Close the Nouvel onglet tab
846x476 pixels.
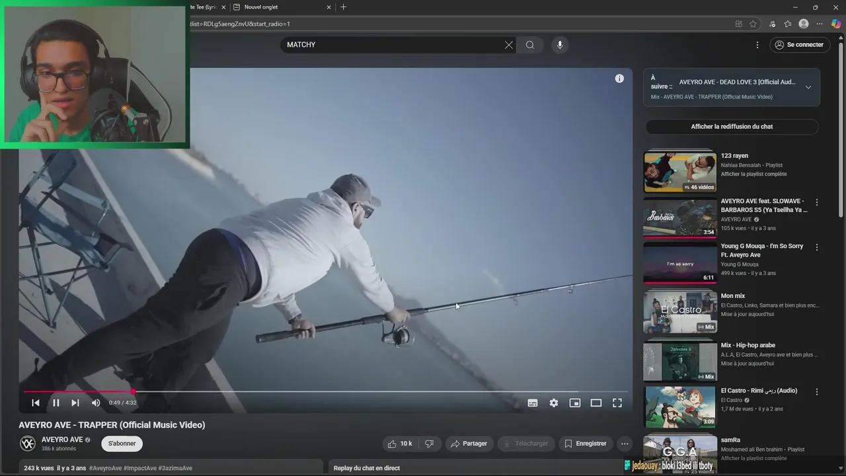329,7
